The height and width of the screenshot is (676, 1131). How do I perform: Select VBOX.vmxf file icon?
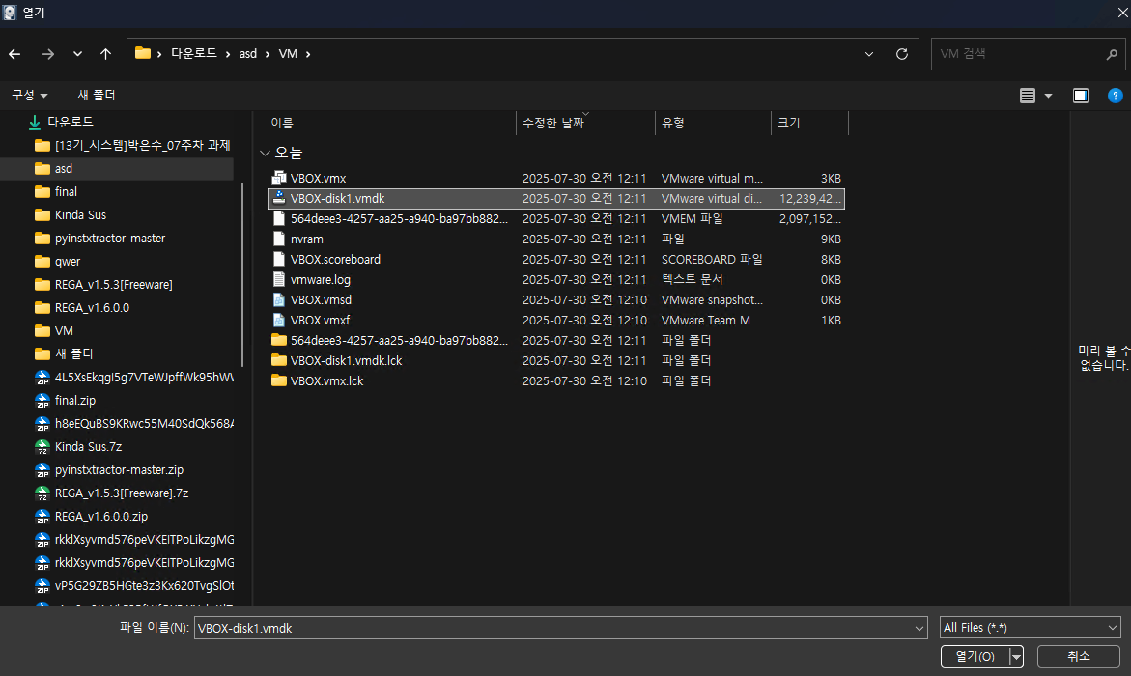[279, 320]
